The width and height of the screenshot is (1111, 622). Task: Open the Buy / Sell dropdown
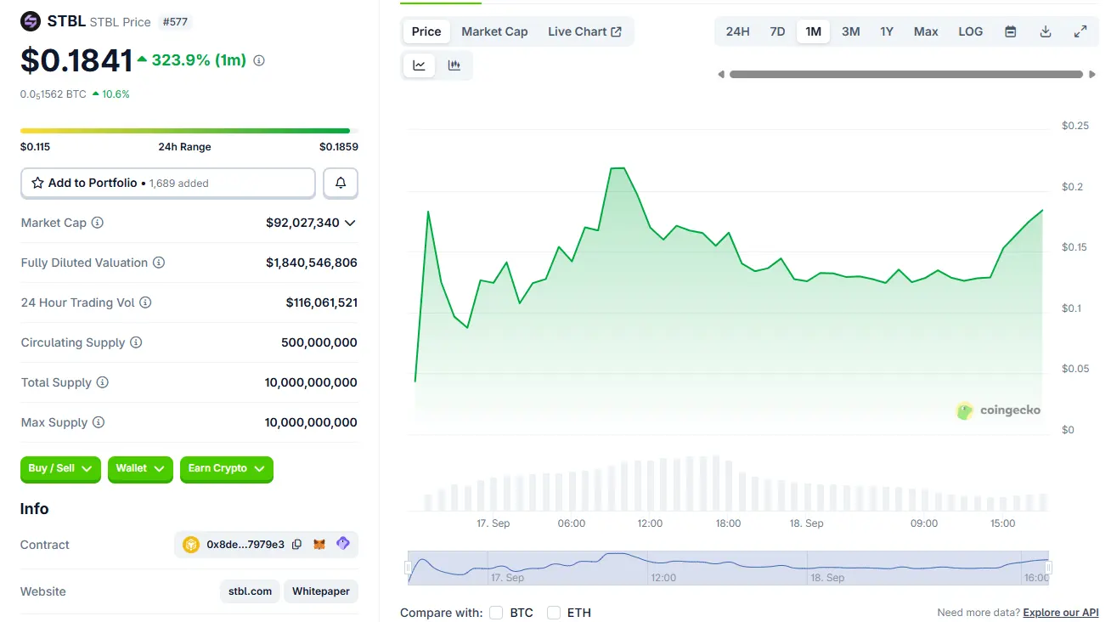click(60, 469)
